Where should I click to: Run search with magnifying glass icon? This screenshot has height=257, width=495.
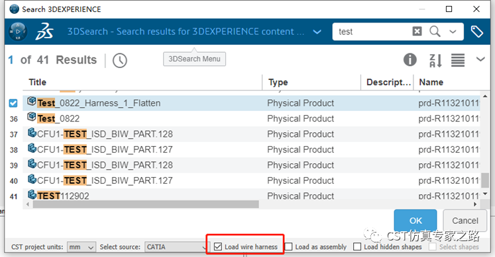pyautogui.click(x=435, y=32)
